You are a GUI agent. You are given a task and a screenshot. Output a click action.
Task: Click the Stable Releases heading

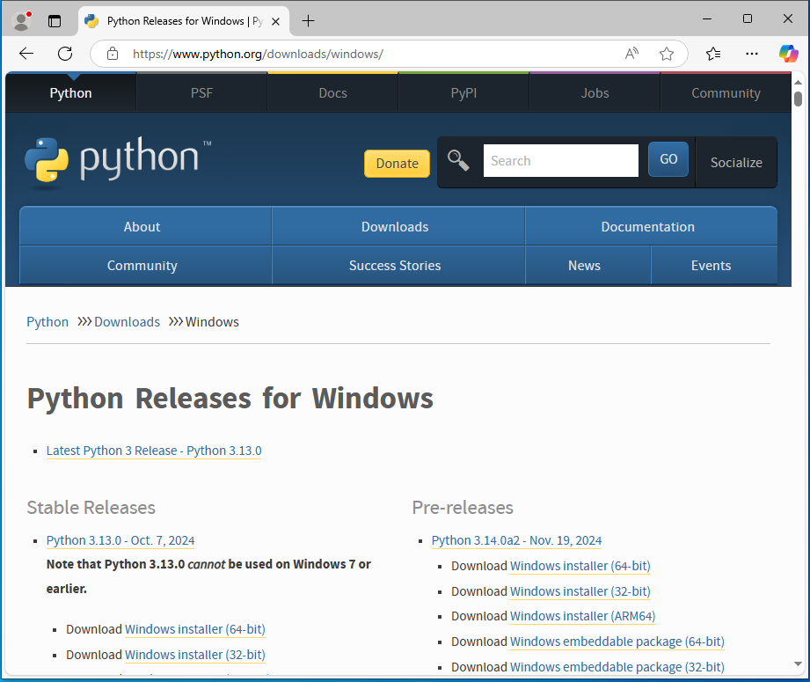coord(91,508)
